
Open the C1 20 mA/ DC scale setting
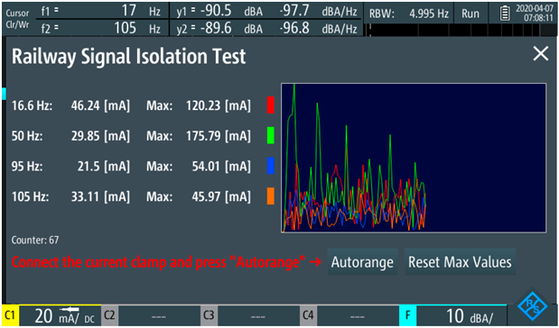[x=60, y=315]
